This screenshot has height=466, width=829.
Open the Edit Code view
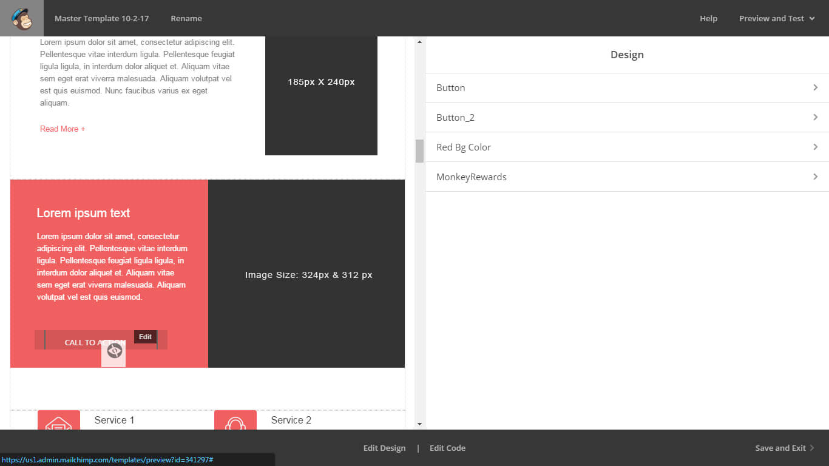[447, 448]
